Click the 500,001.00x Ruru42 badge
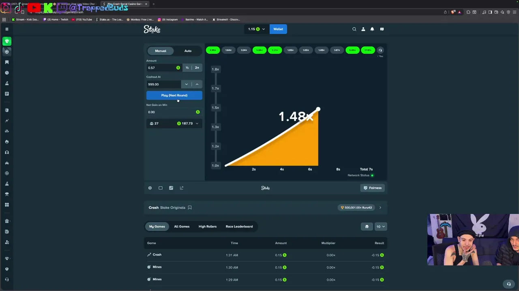 (x=356, y=208)
